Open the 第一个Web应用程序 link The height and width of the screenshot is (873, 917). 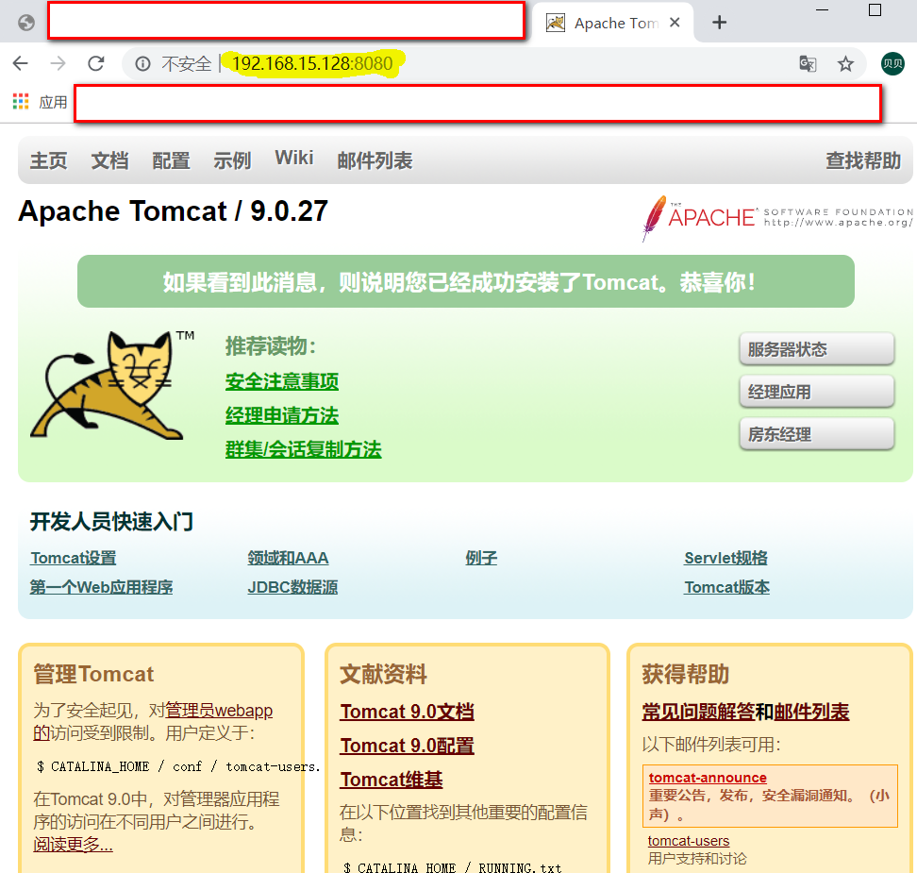coord(102,587)
